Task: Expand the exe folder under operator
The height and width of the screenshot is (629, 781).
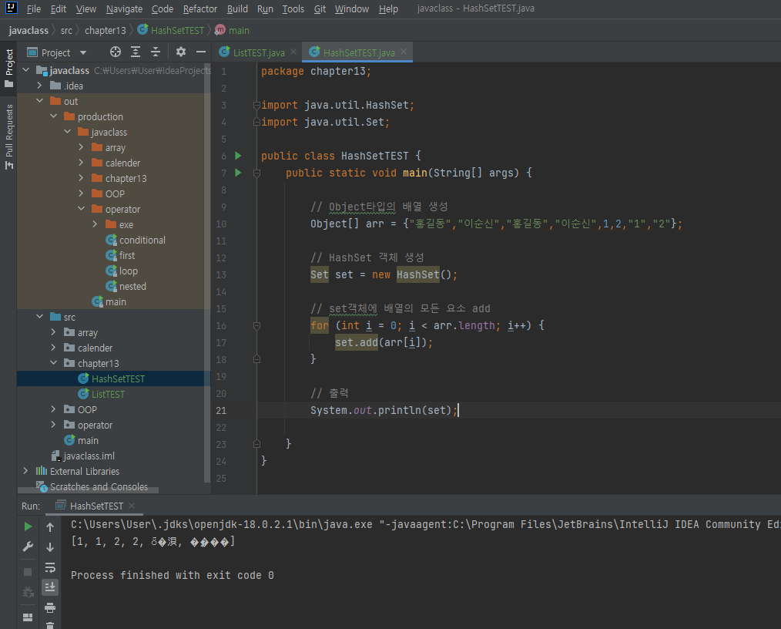Action: (96, 225)
